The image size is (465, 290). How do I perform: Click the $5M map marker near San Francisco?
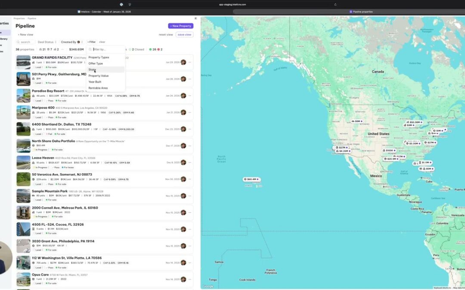357,122
